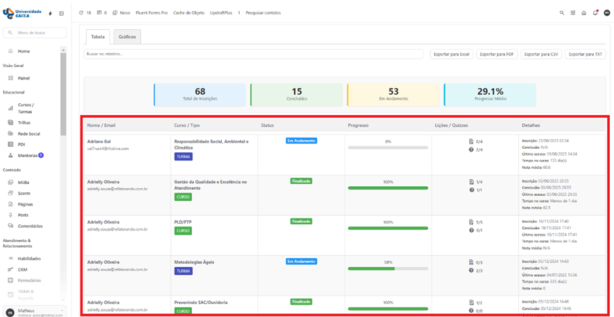
Task: Click the lightning bolt icon beside the logo
Action: (x=50, y=13)
